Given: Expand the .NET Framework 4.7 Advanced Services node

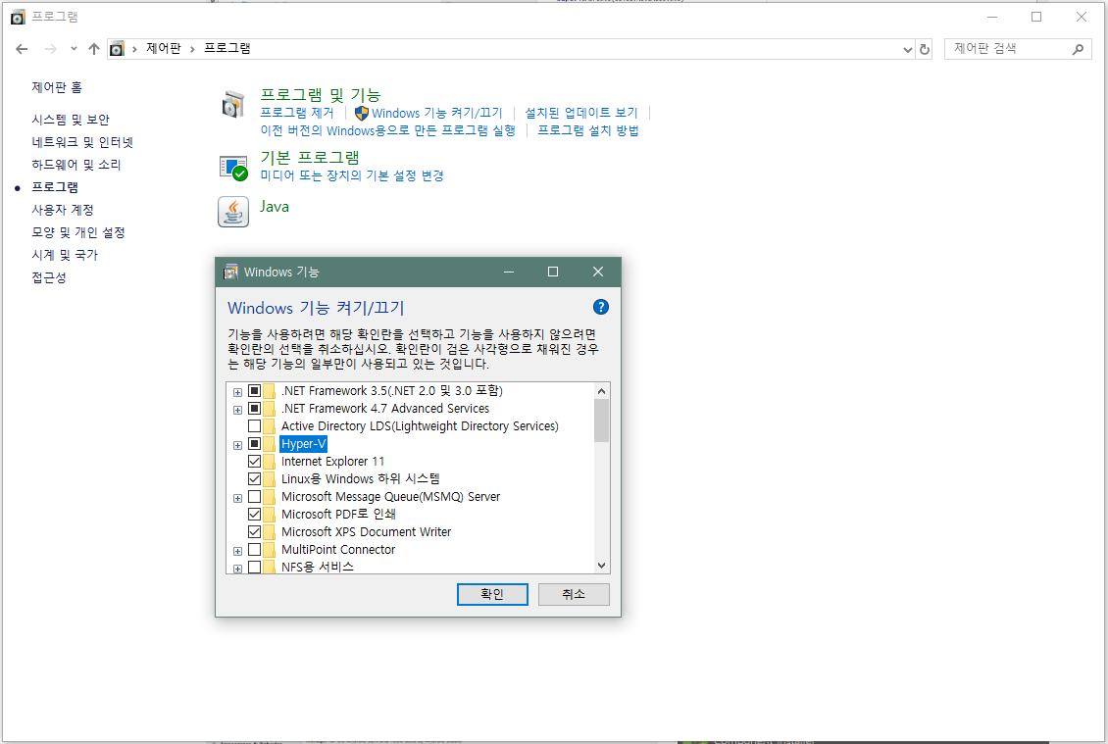Looking at the screenshot, I should click(x=238, y=410).
